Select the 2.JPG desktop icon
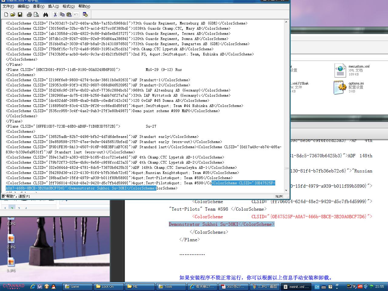Image resolution: width=388 pixels, height=291 pixels. pos(11,242)
